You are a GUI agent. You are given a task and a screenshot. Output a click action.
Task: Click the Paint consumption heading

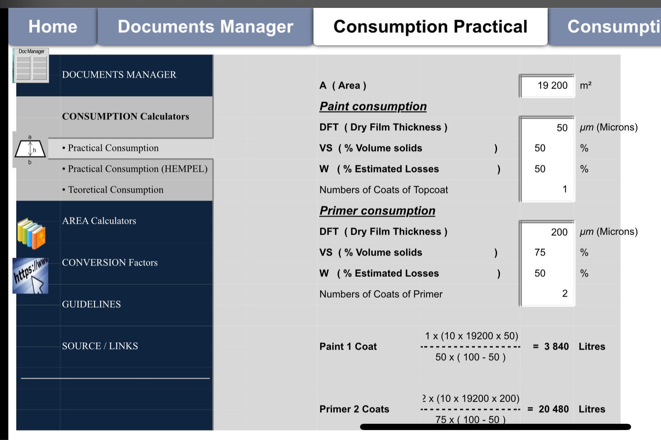pyautogui.click(x=373, y=107)
